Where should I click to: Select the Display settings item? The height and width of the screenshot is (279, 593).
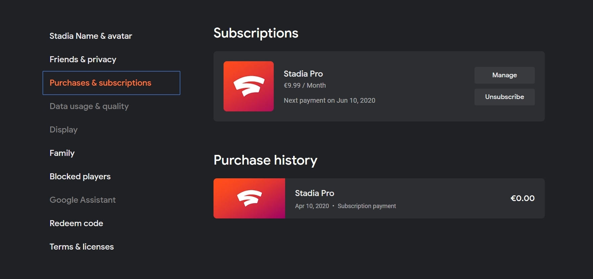[64, 130]
